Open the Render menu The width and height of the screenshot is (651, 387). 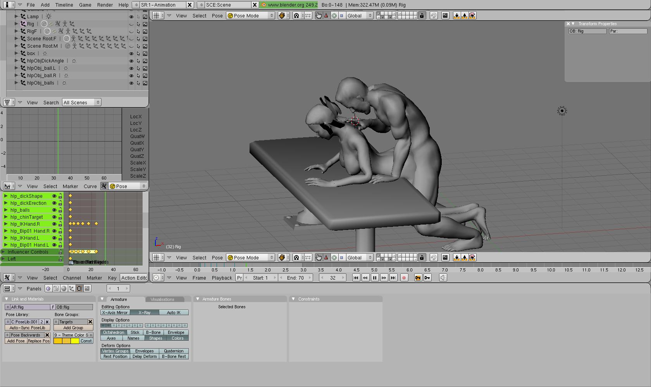pyautogui.click(x=105, y=5)
